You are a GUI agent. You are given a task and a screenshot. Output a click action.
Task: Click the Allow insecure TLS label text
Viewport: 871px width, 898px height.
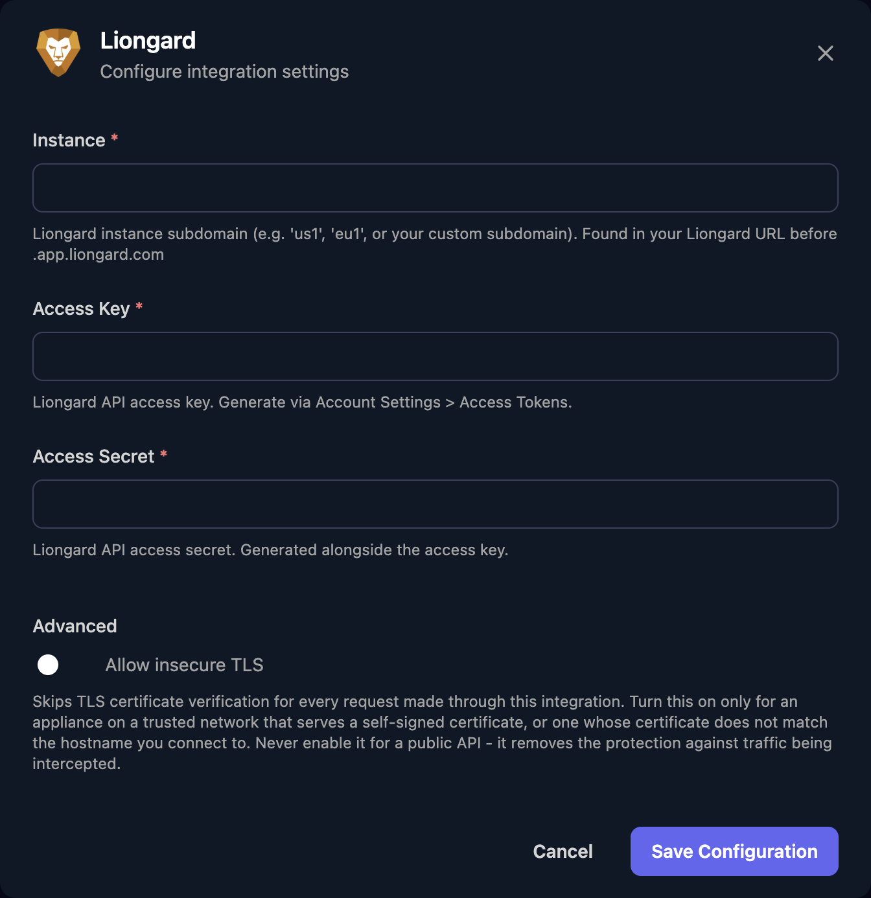(x=185, y=665)
